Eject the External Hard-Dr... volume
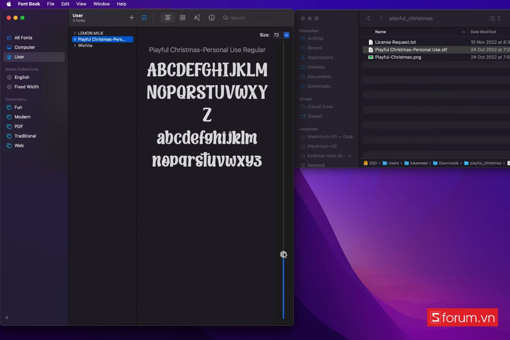 point(350,156)
